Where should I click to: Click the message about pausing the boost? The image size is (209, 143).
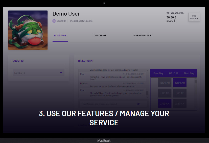tap(116, 78)
